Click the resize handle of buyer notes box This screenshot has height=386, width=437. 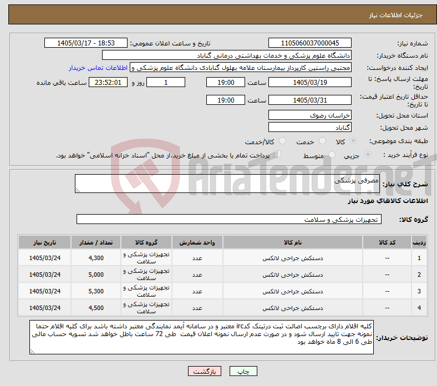[x=32, y=352]
